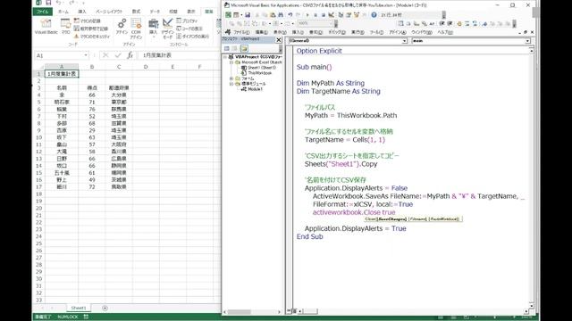Click Insert UserForm icon in VBA toolbar
This screenshot has height=321, width=572.
click(x=236, y=15)
